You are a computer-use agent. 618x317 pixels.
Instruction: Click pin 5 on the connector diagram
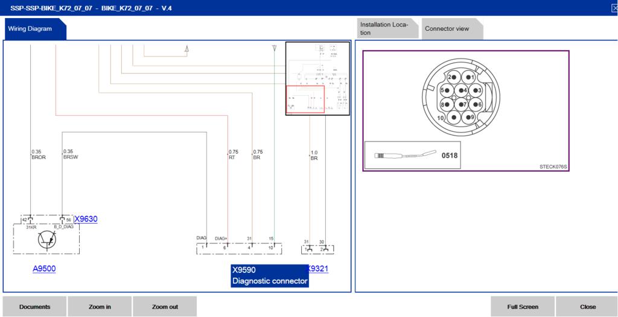pyautogui.click(x=446, y=91)
